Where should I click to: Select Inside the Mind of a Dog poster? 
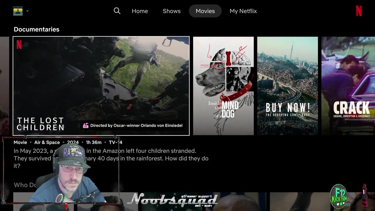pos(223,86)
